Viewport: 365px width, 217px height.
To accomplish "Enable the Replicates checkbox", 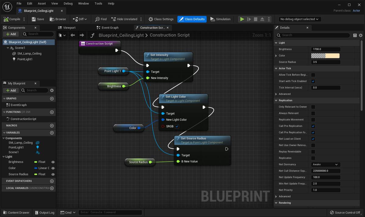I will (x=313, y=158).
